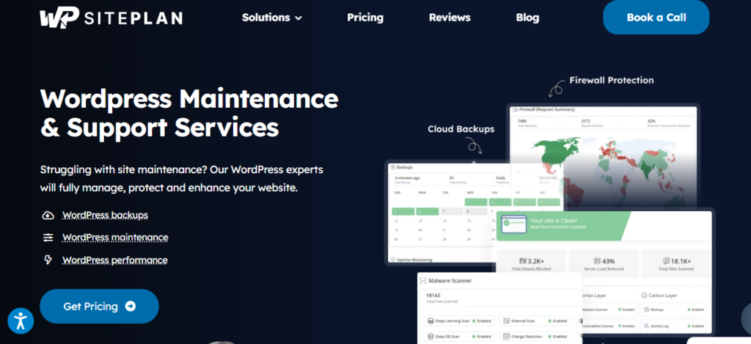Viewport: 751px width, 344px height.
Task: Click the sliders icon beside WordPress maintenance
Action: coord(48,238)
